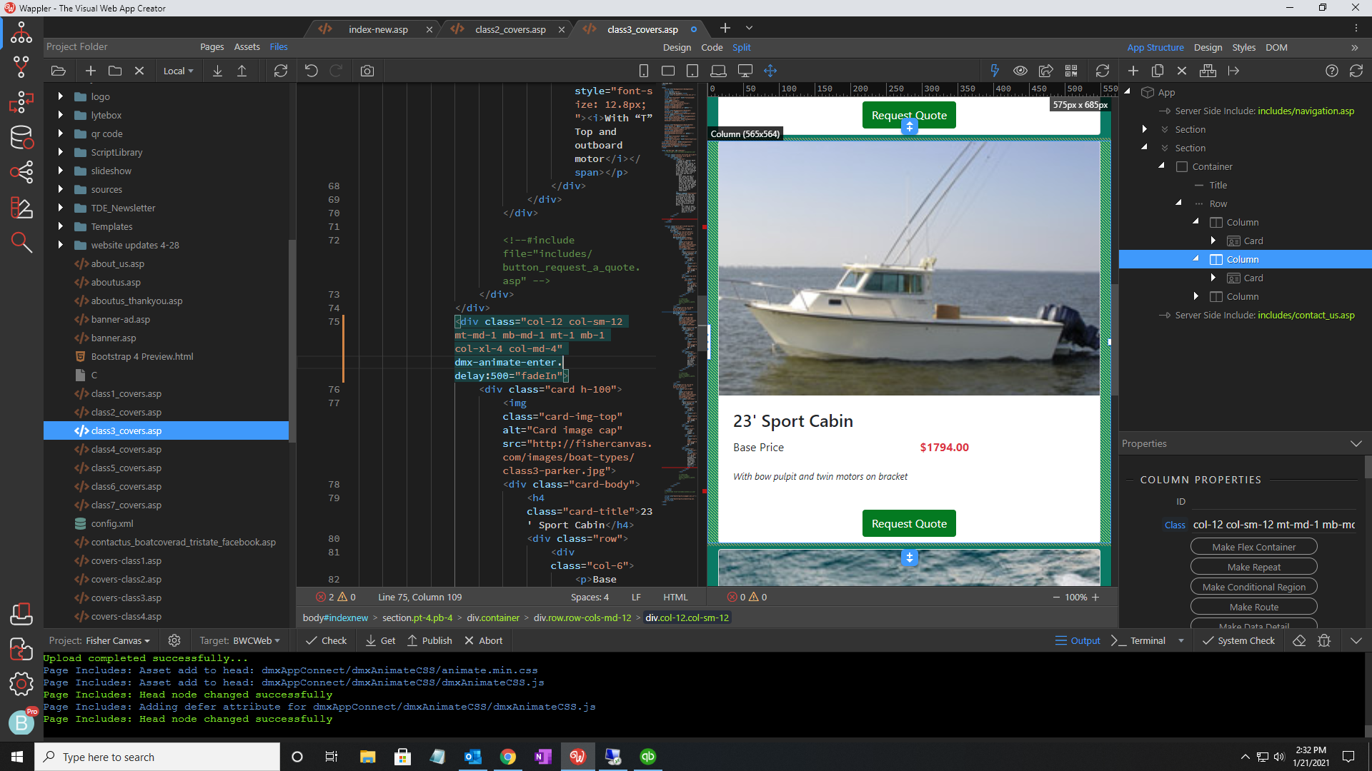
Task: Expand the Templates folder
Action: (x=60, y=226)
